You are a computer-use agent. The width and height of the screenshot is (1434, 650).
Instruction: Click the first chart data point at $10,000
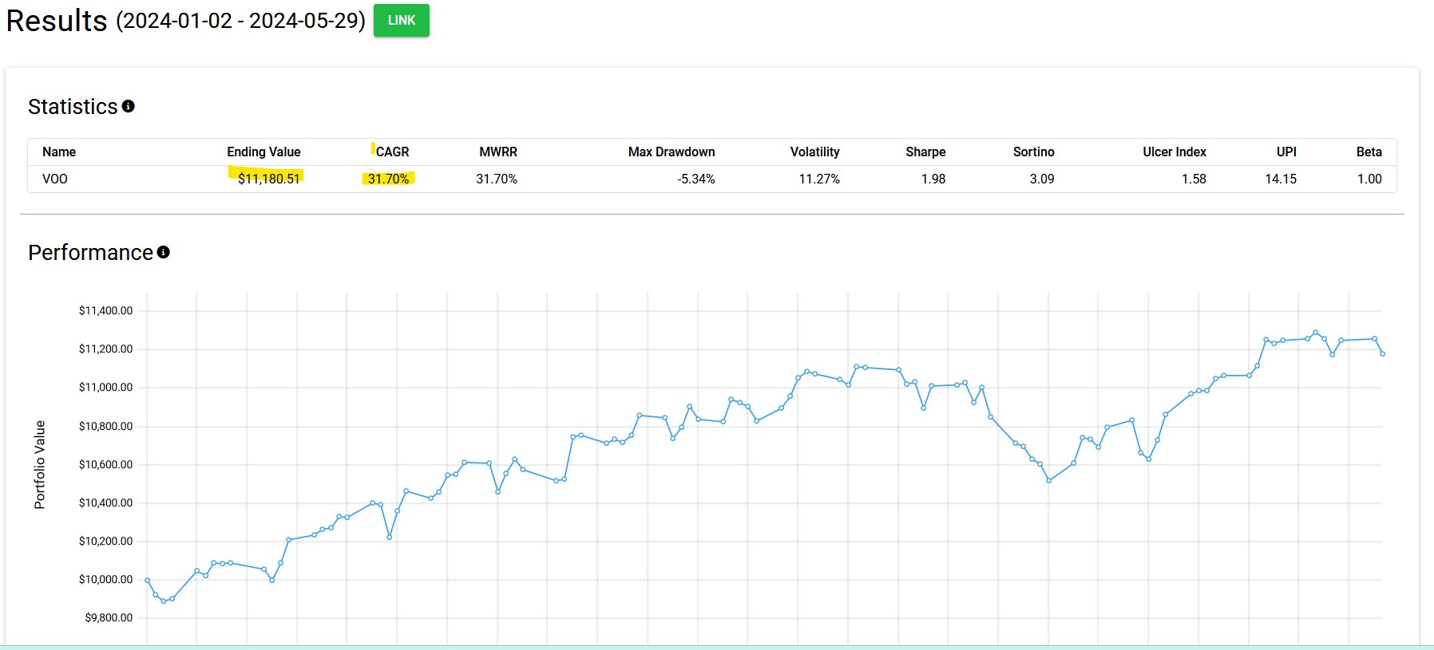pyautogui.click(x=147, y=581)
